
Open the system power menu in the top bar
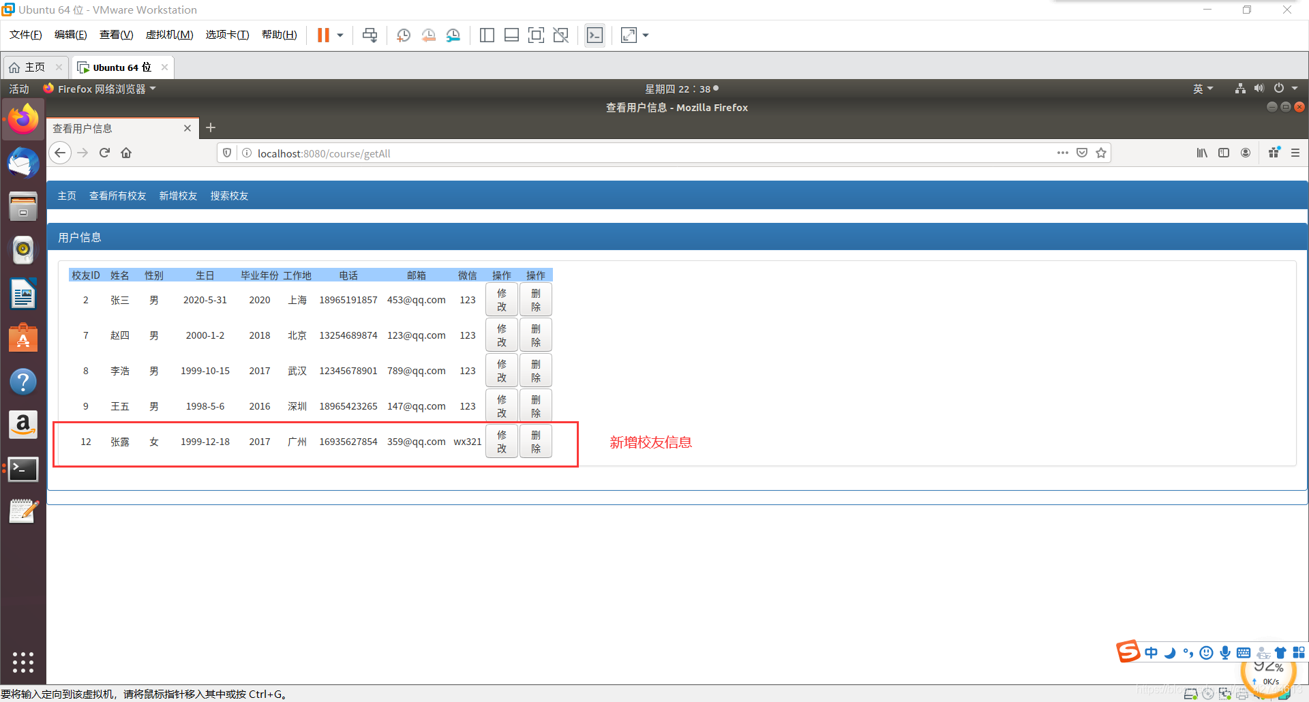tap(1286, 89)
